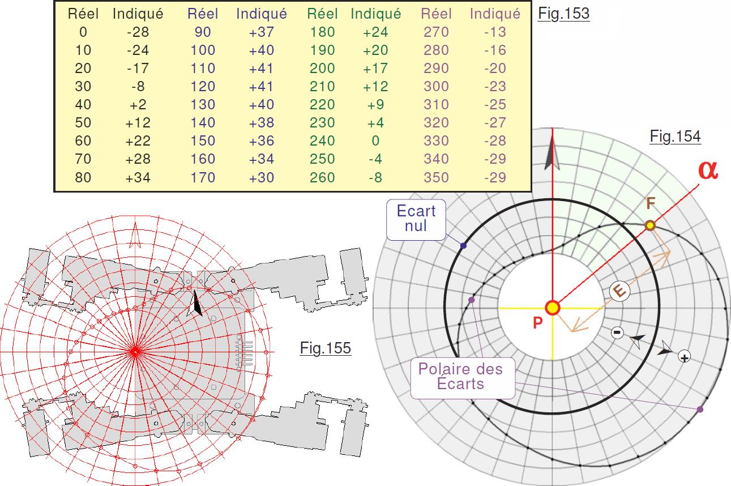Viewport: 731px width, 486px height.
Task: Click the table cell '+38'
Action: (x=261, y=123)
